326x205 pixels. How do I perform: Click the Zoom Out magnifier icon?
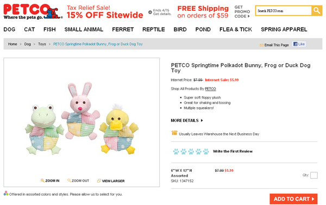click(69, 181)
